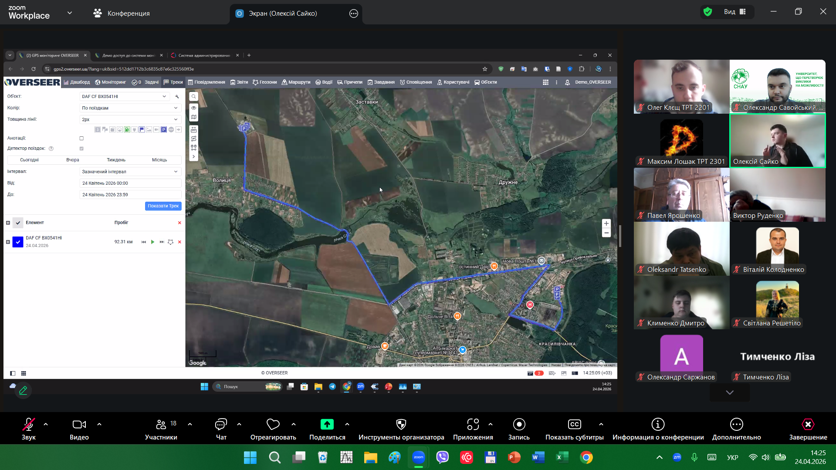836x470 pixels.
Task: Open the Геозони menu item
Action: tap(265, 82)
